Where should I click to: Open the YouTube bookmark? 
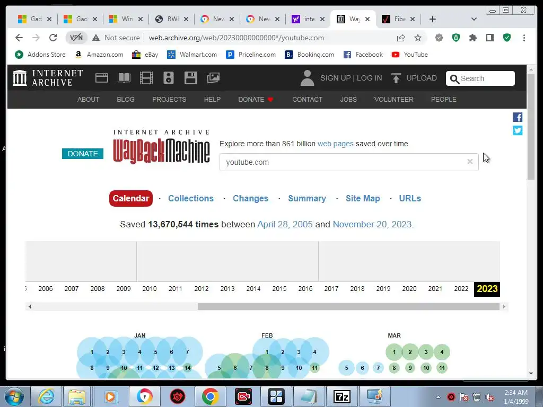coord(410,55)
